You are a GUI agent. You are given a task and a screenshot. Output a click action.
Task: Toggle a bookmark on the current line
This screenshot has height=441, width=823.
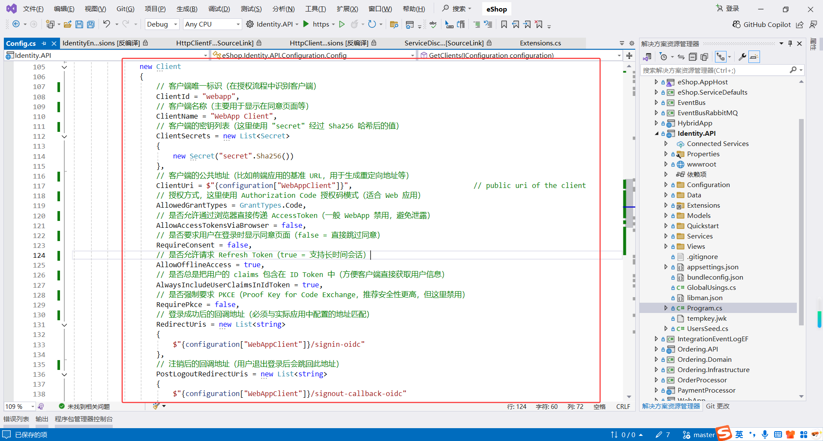504,24
